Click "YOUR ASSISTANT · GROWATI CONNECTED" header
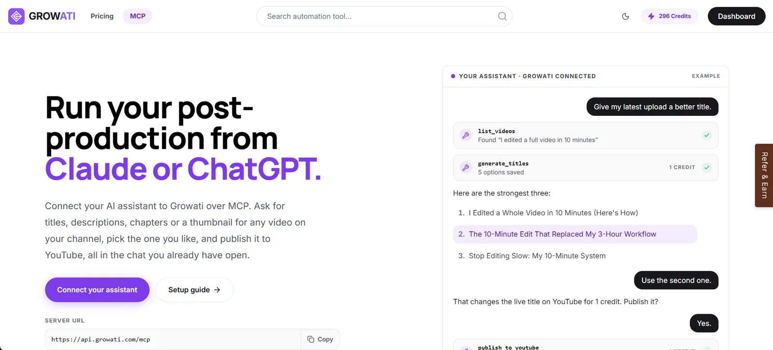 click(527, 76)
